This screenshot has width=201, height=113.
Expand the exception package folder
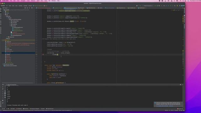point(10,24)
